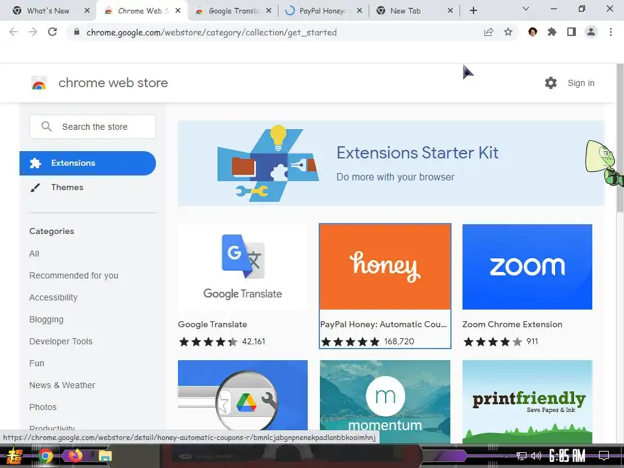Choose the Photos category
Image resolution: width=624 pixels, height=468 pixels.
(43, 406)
